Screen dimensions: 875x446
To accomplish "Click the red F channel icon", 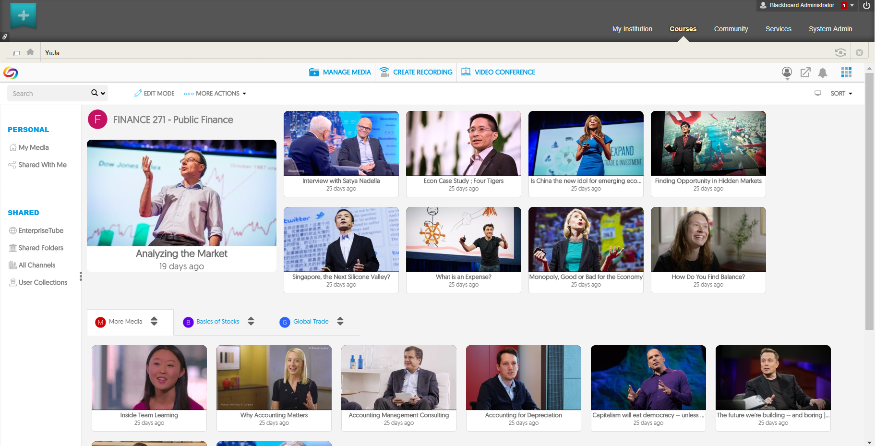I will (x=97, y=120).
